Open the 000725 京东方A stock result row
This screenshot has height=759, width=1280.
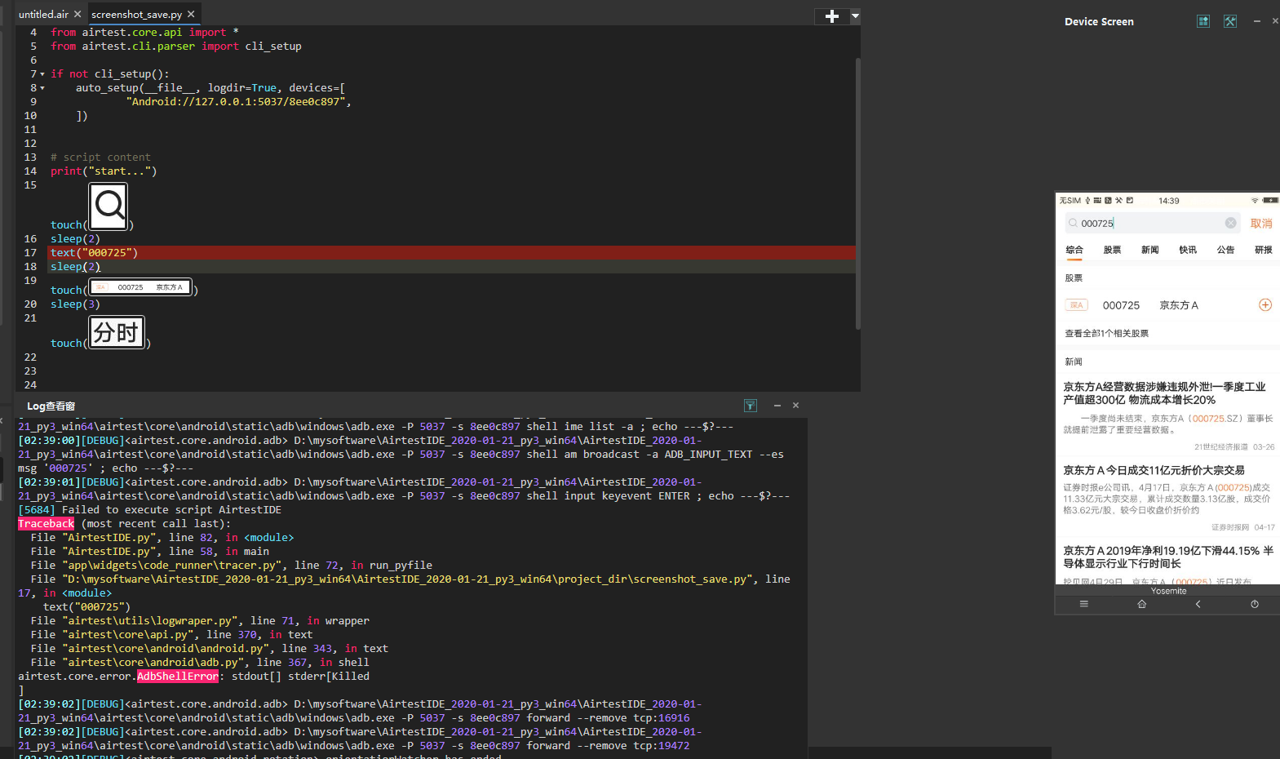coord(1167,305)
